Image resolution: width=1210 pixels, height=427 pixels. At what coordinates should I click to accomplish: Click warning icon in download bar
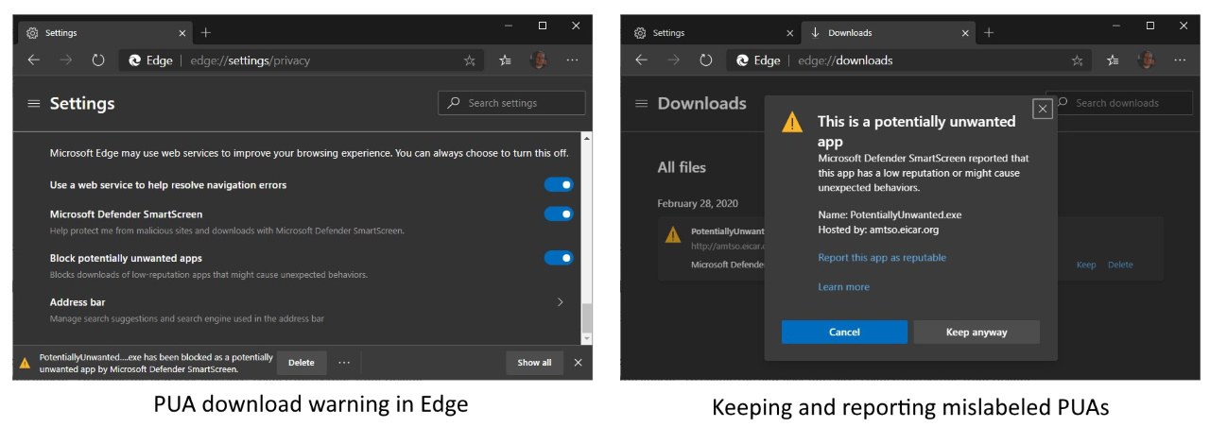point(26,363)
